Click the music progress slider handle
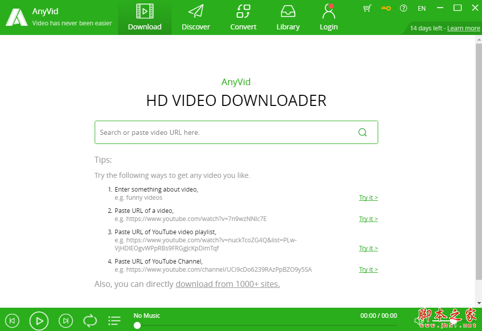The image size is (482, 331). point(137,325)
